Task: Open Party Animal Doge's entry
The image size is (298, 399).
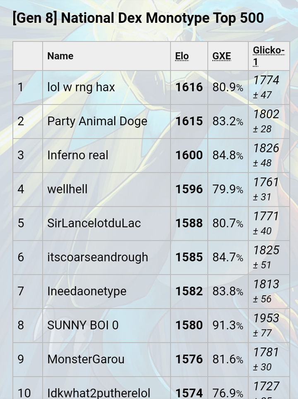Action: click(x=97, y=121)
